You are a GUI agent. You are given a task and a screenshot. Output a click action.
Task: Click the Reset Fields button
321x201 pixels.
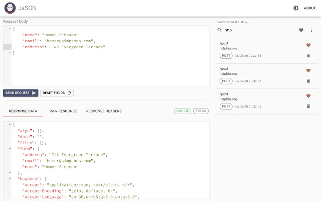click(x=57, y=93)
